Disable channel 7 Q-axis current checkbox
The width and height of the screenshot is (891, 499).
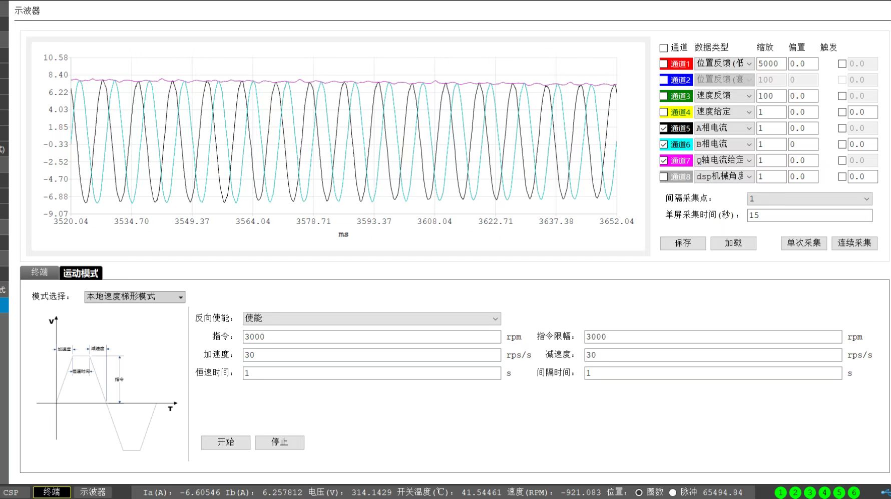tap(664, 160)
